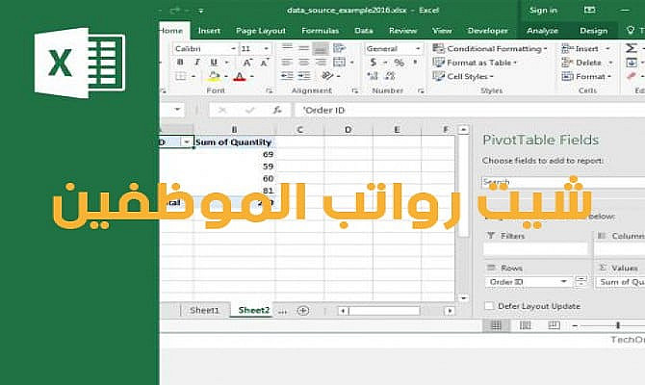645x385 pixels.
Task: Open Conditional Formatting dropdown
Action: click(x=489, y=48)
